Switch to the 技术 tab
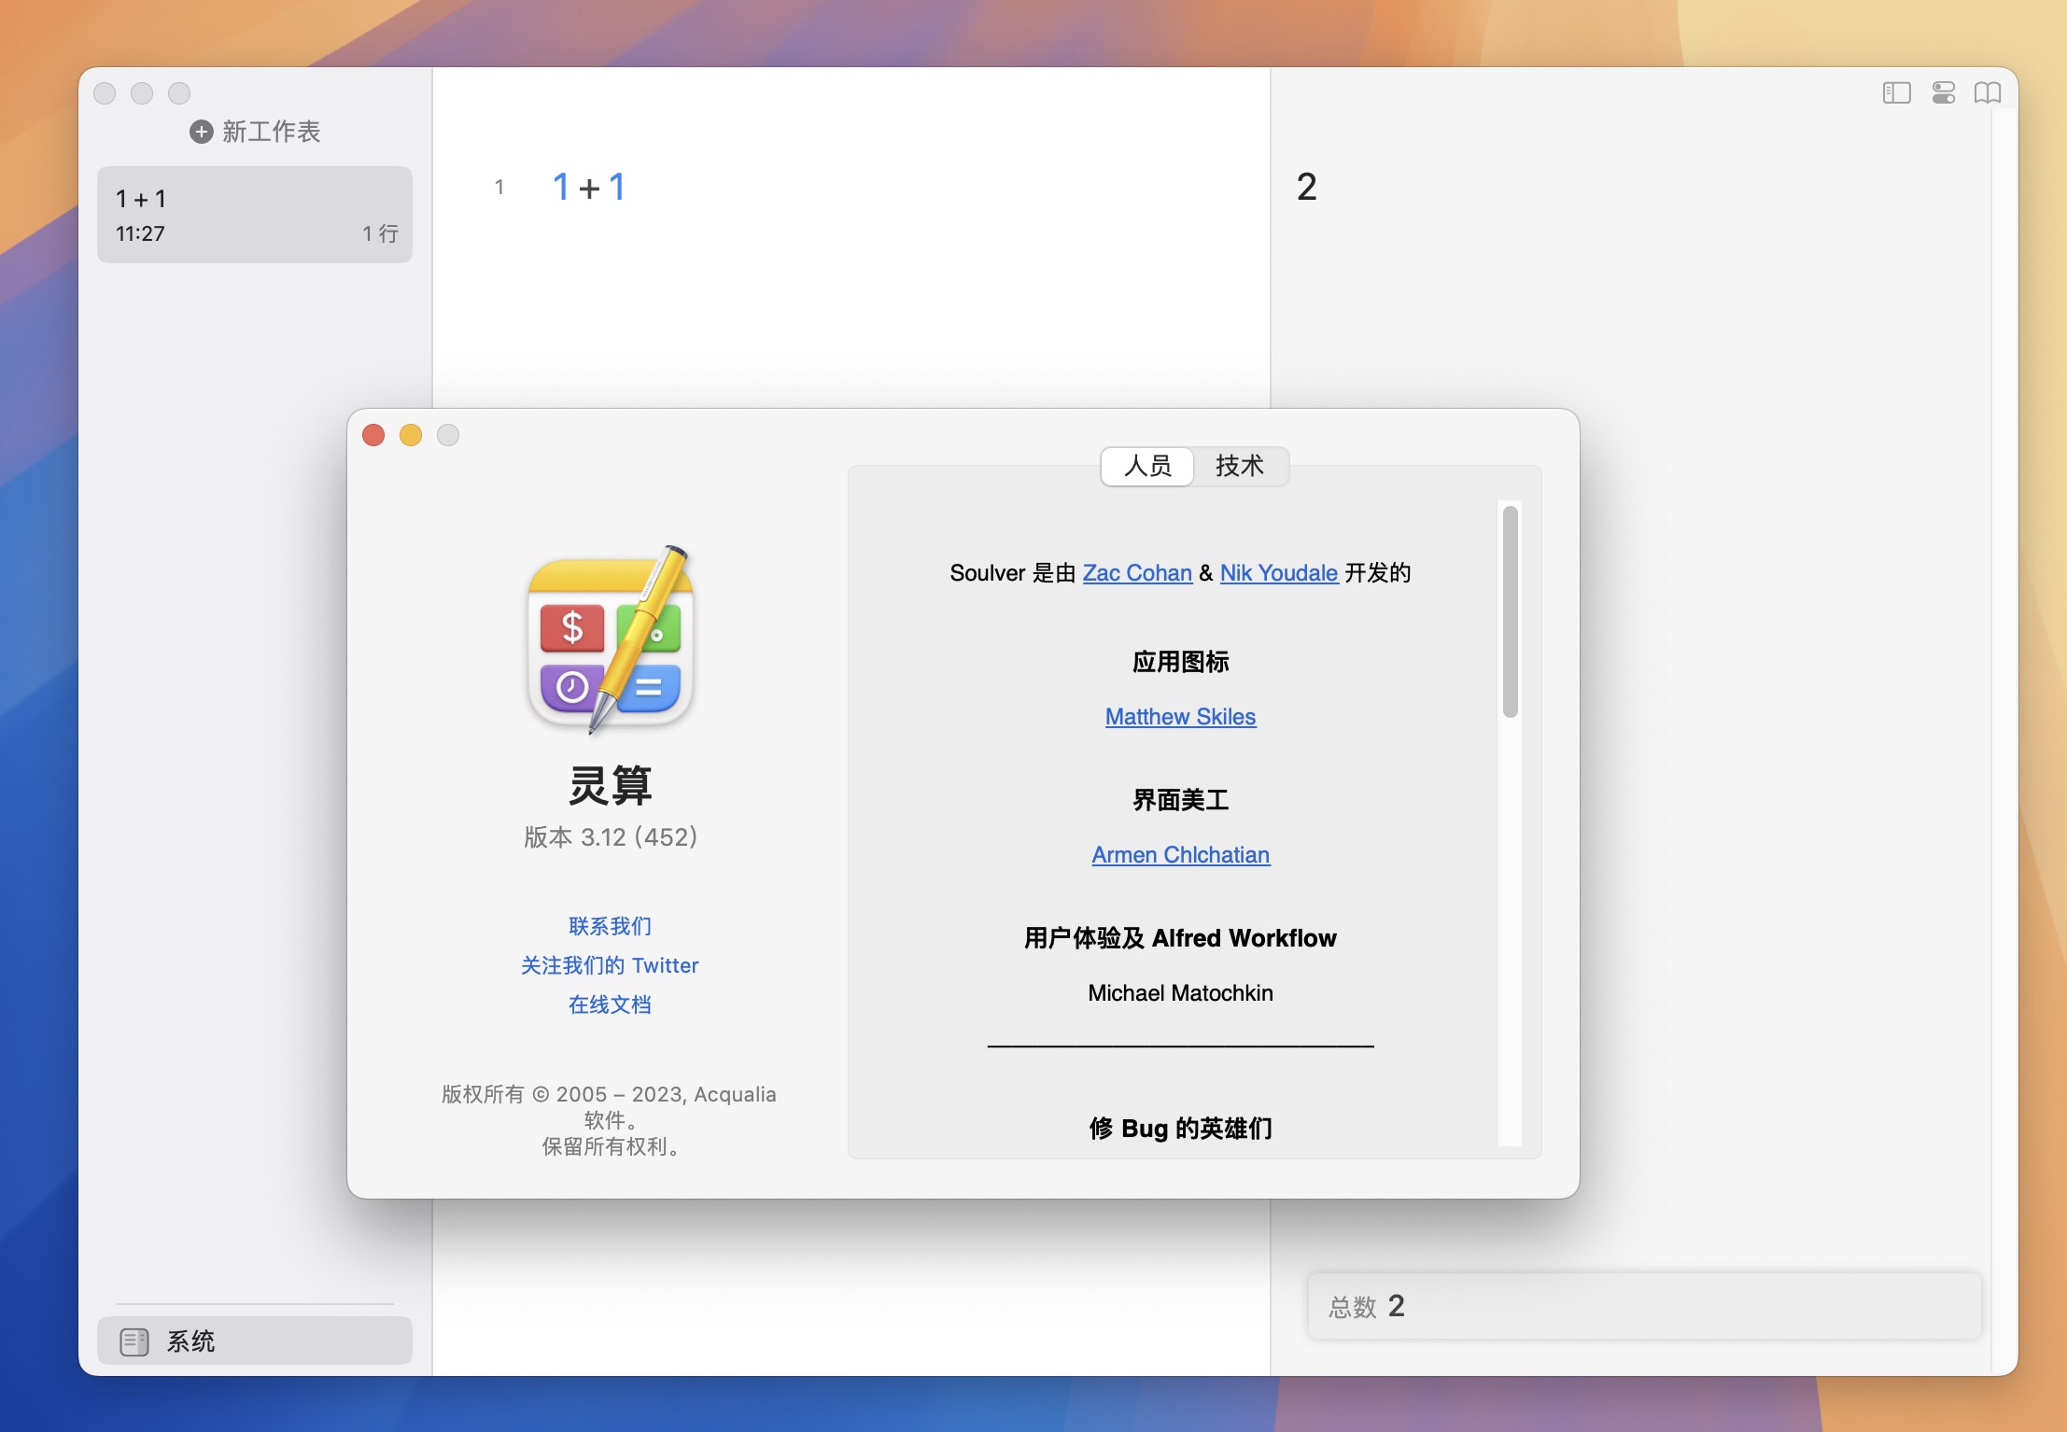The height and width of the screenshot is (1432, 2067). click(x=1240, y=466)
